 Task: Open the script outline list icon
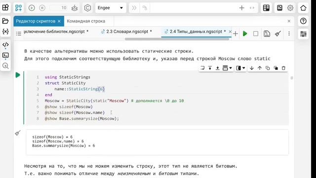point(19,34)
